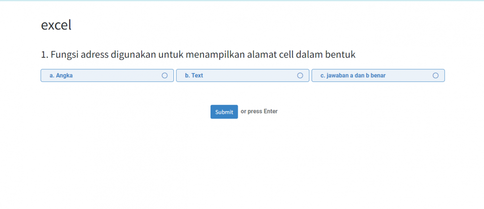Choose the answer option b. Text
The width and height of the screenshot is (484, 209).
pos(242,75)
